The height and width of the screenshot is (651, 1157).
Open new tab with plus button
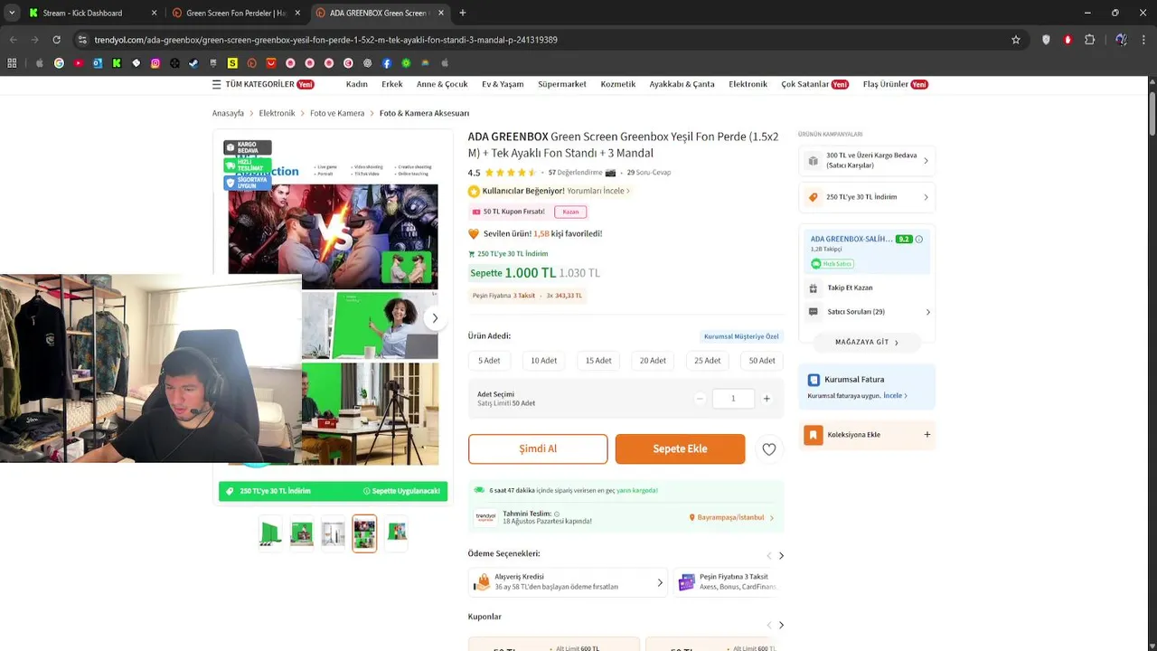[x=463, y=13]
